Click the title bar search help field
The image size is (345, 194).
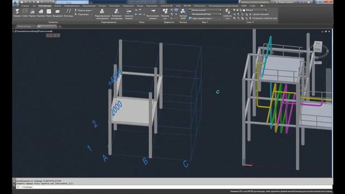(x=254, y=2)
